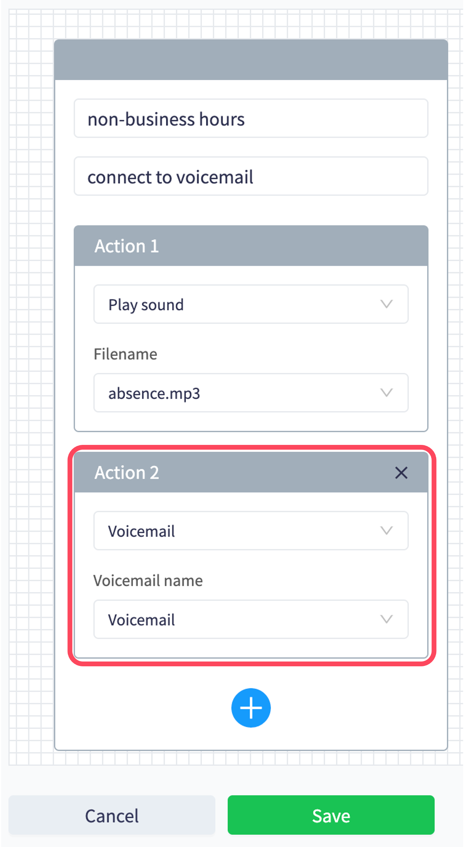Screen dimensions: 464x847
Task: Select the Action 1 header bar
Action: tap(251, 246)
